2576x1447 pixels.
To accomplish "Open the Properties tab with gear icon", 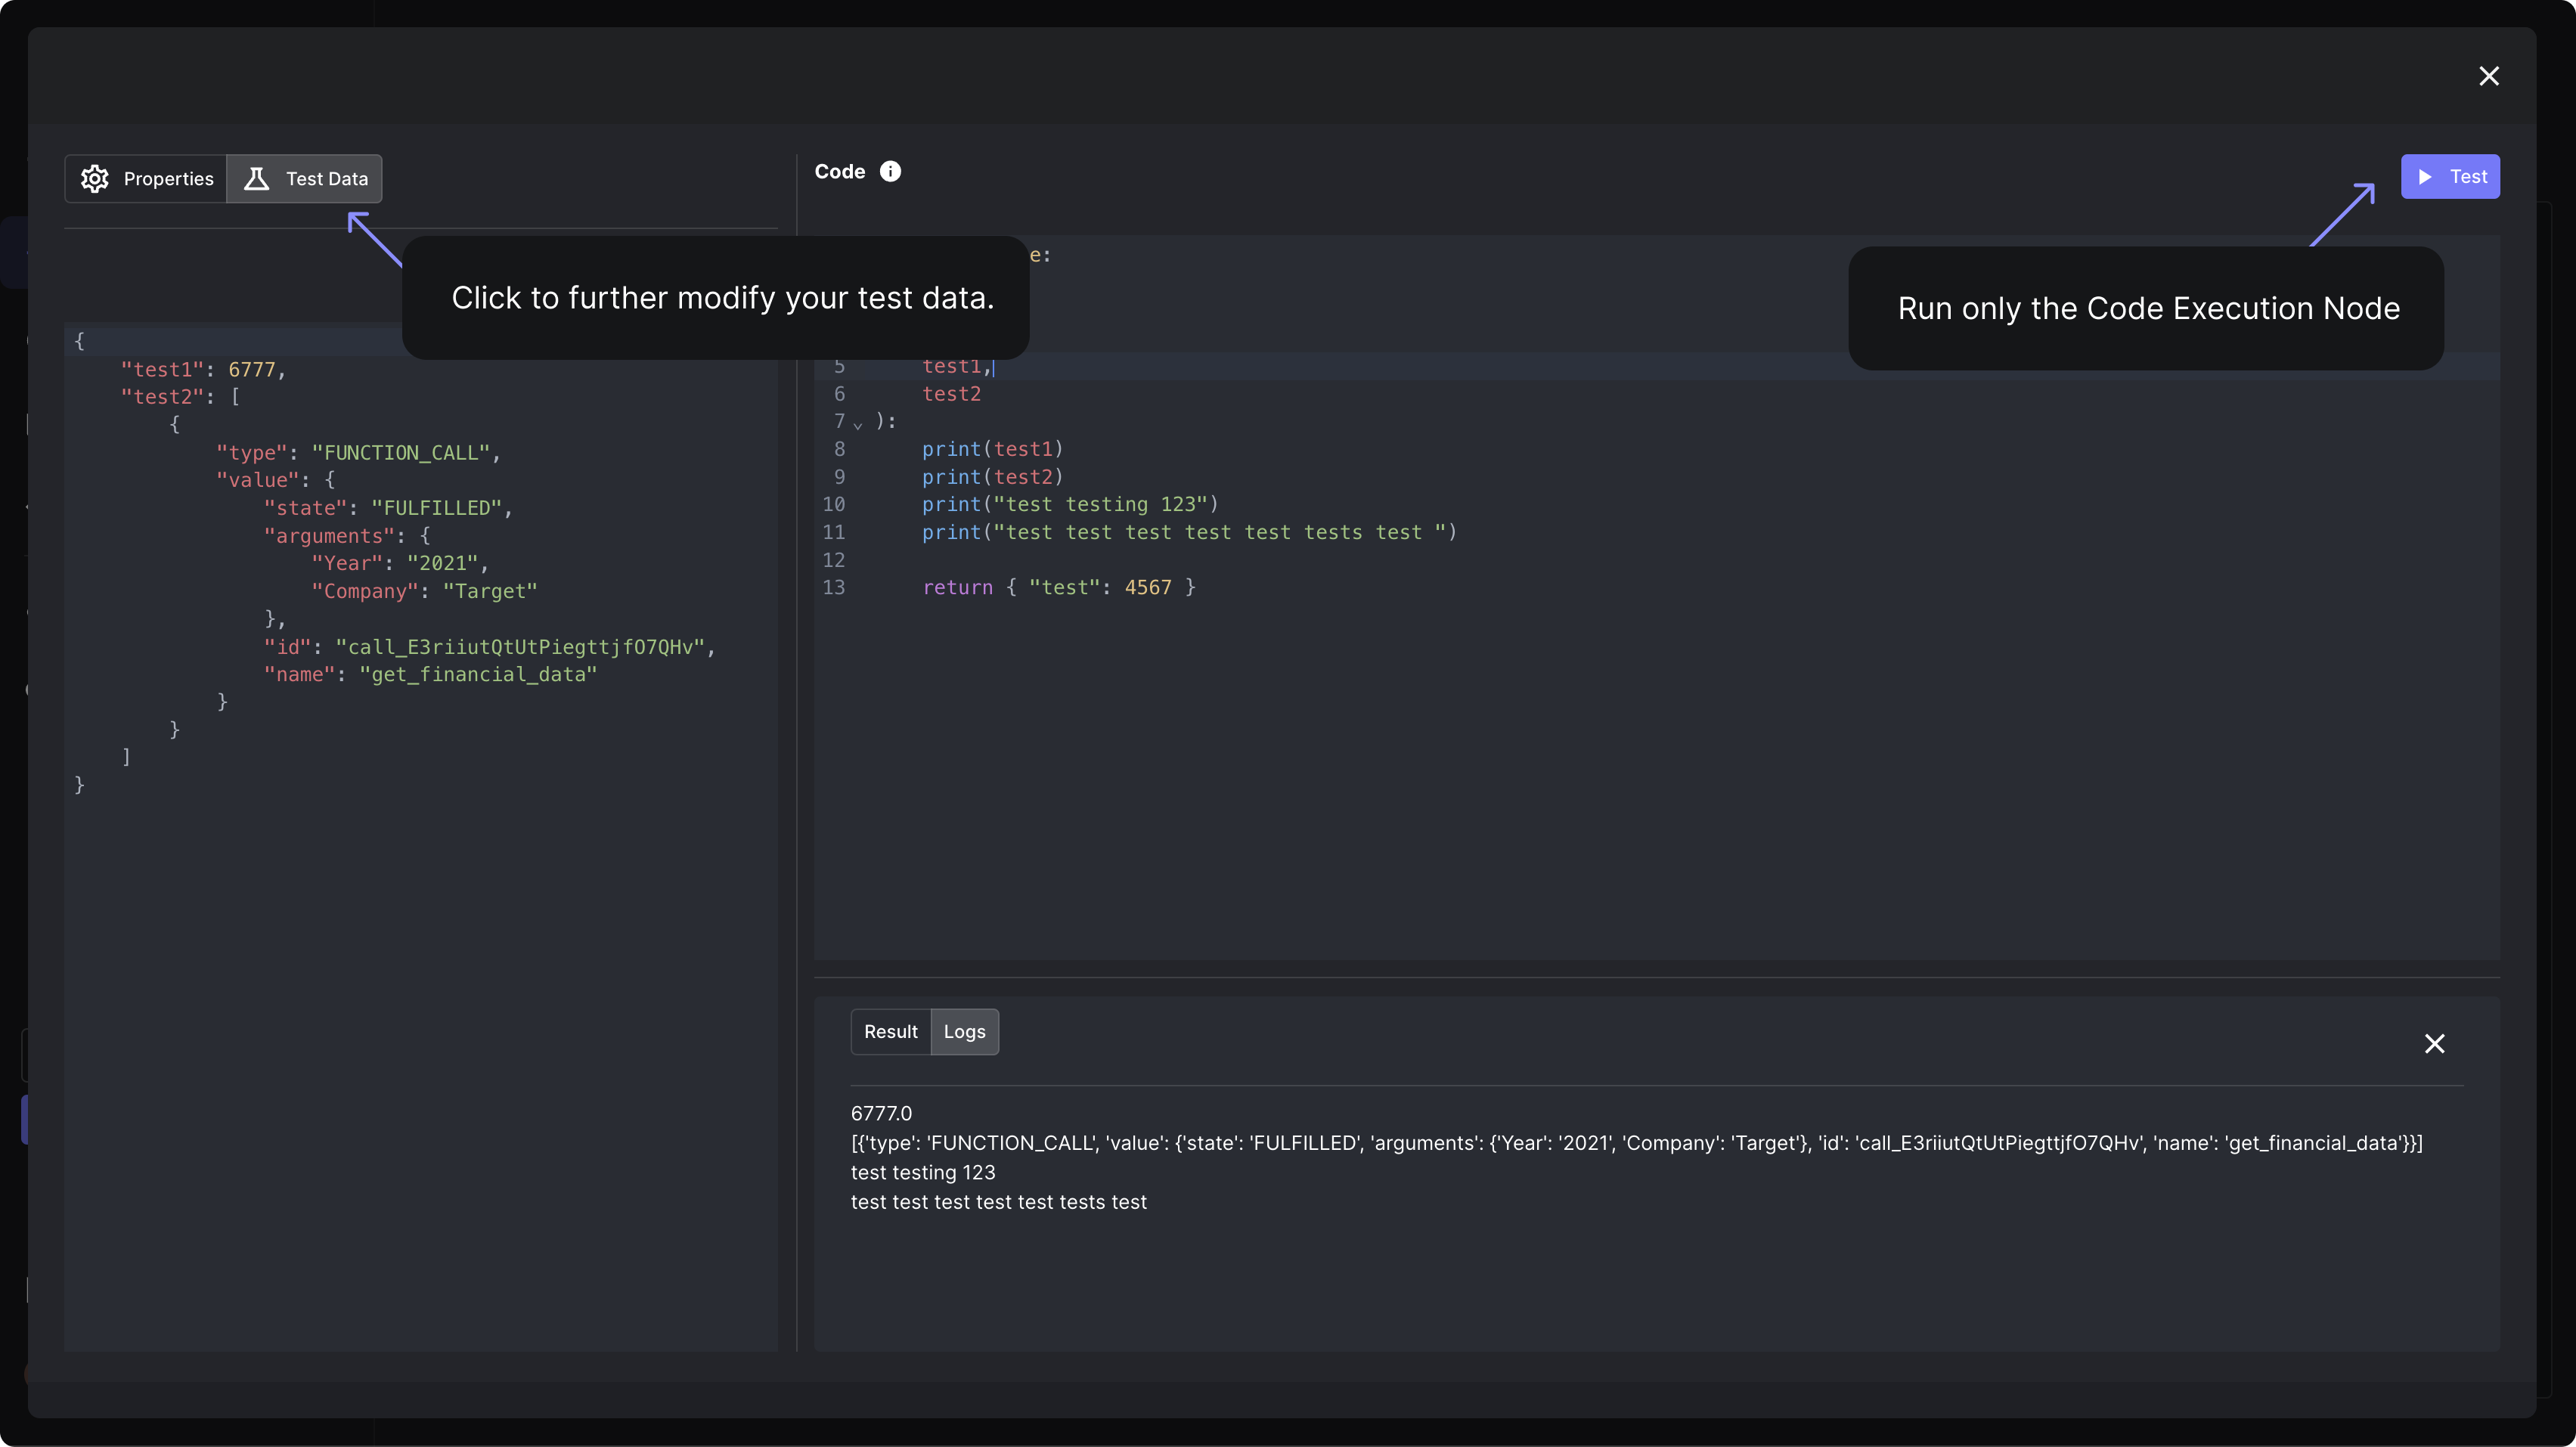I will (x=146, y=178).
